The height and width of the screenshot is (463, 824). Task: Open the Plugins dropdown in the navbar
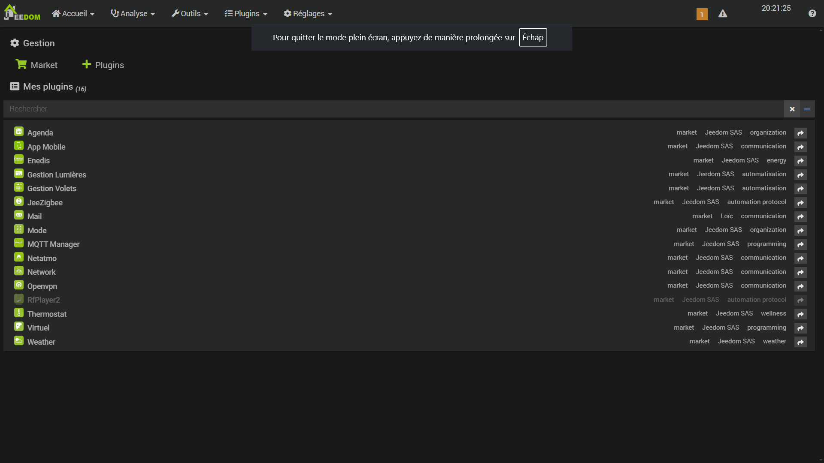[246, 14]
